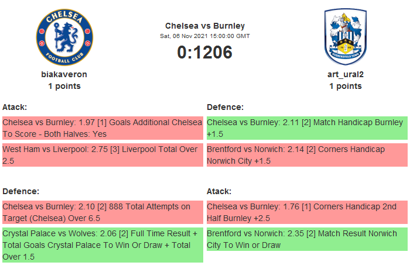Select the Crystal Palace vs Wolves bet

102,244
